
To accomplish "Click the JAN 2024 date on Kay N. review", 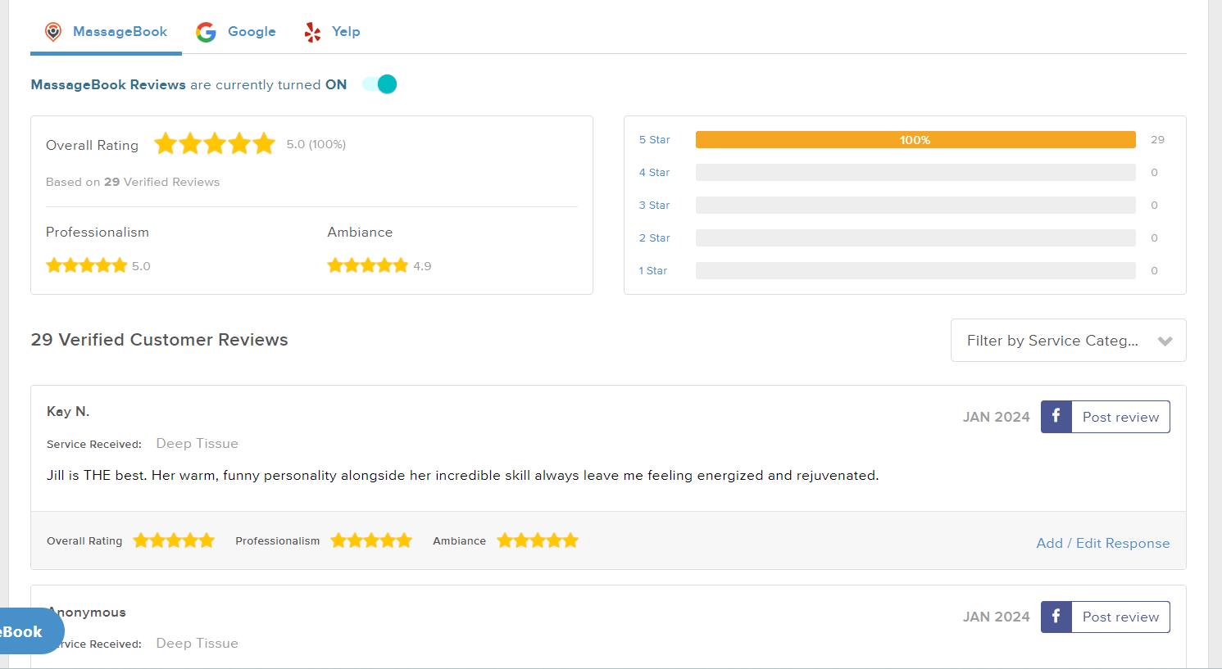I will click(996, 417).
